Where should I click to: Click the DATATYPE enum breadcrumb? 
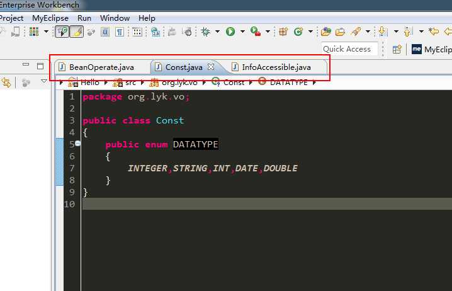coord(283,83)
